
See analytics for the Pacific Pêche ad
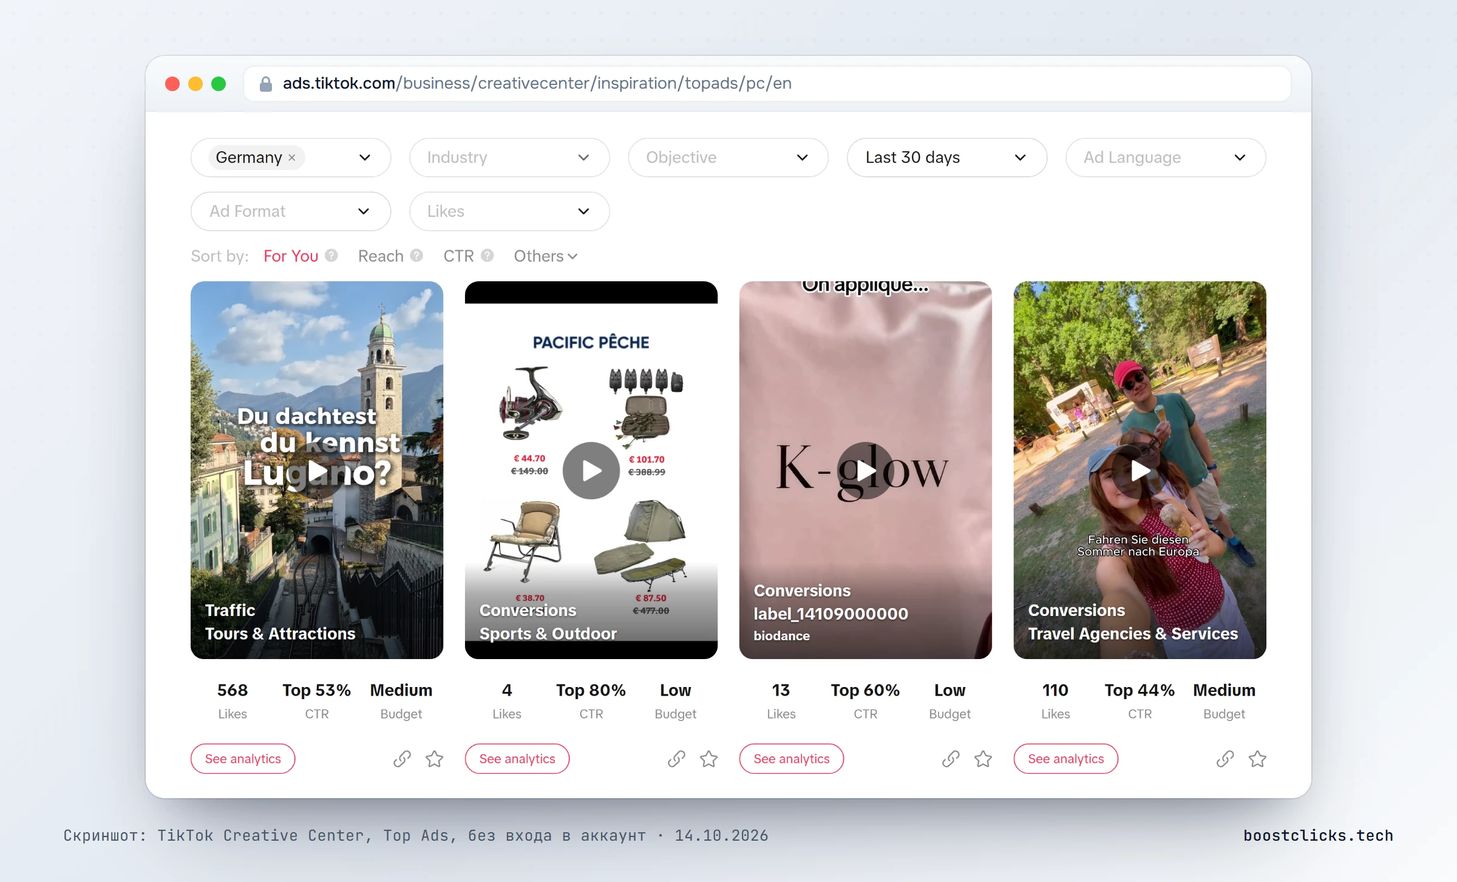[x=517, y=759]
